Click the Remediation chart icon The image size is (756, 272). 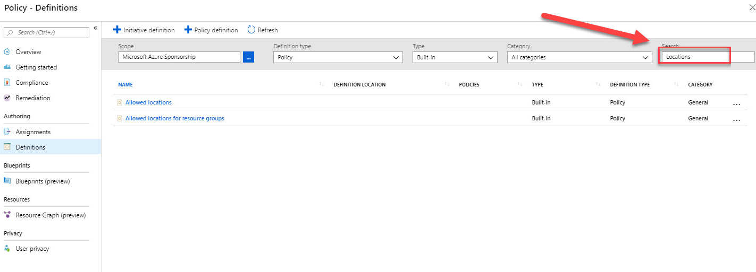pyautogui.click(x=7, y=98)
